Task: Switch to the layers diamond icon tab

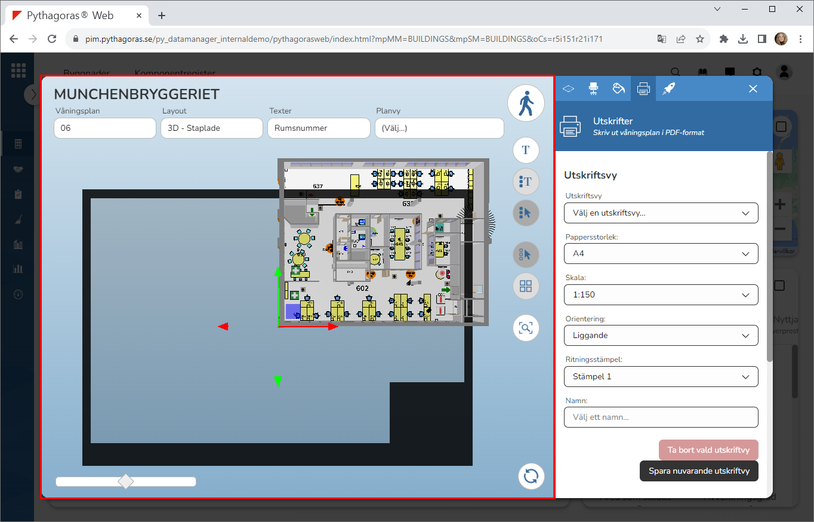Action: coord(568,88)
